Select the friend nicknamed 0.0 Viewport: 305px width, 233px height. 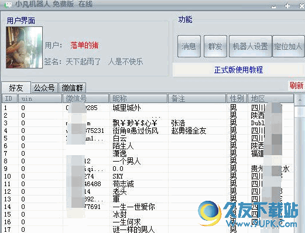point(118,169)
